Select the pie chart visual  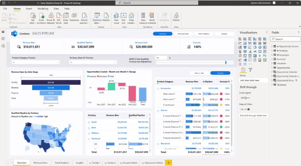[255, 47]
